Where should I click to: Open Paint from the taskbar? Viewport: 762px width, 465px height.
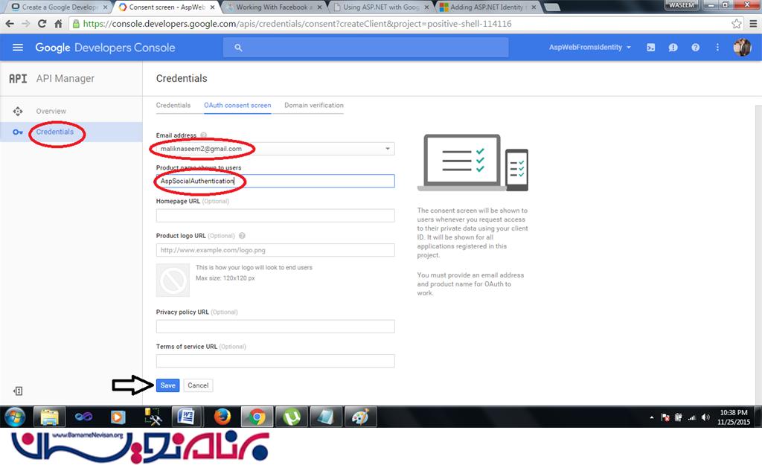pos(361,417)
